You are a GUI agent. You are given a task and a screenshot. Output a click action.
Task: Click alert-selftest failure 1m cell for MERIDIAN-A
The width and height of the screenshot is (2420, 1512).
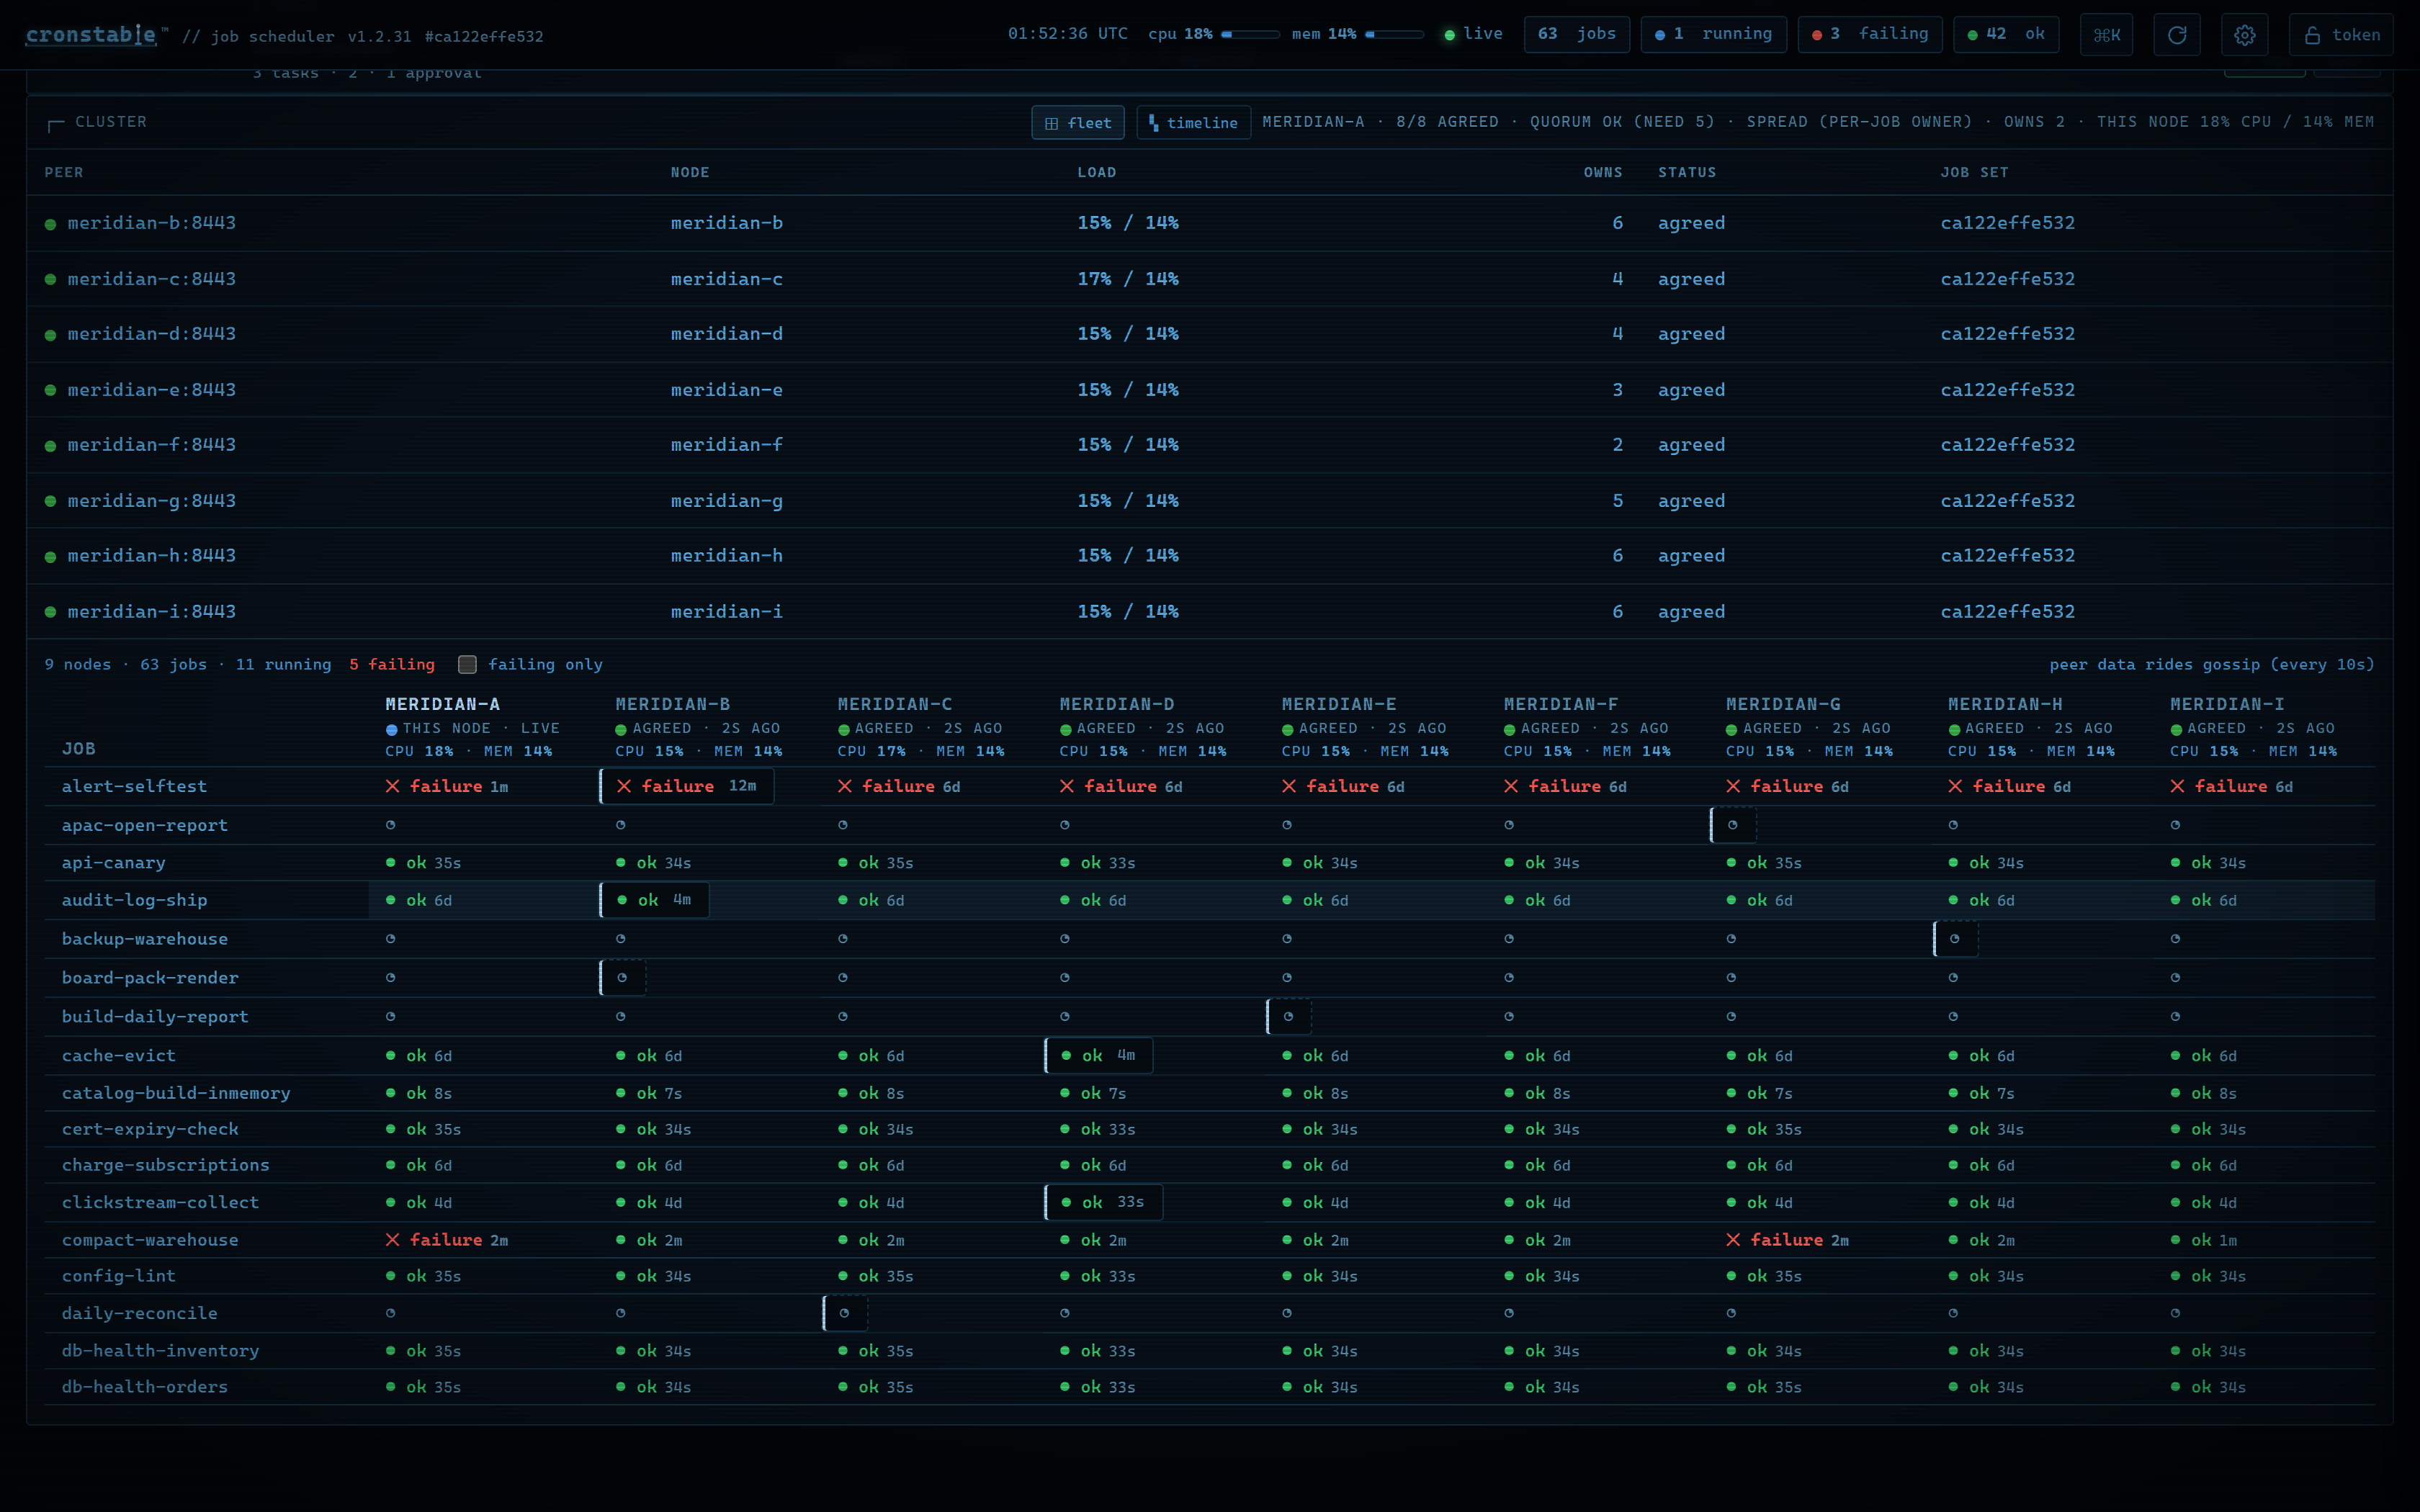click(x=447, y=787)
